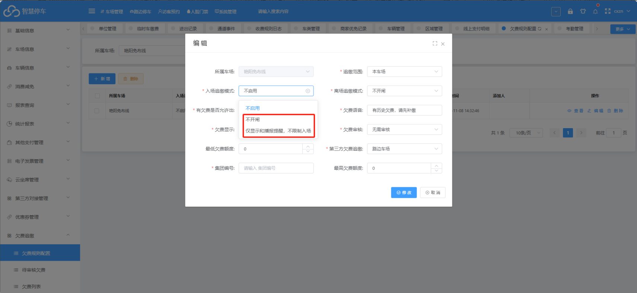
Task: Click the lock screen icon in header
Action: click(x=570, y=11)
